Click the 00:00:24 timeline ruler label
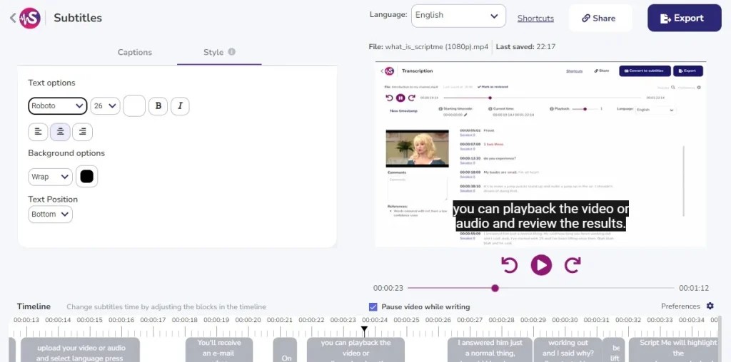Image resolution: width=731 pixels, height=362 pixels. 375,320
